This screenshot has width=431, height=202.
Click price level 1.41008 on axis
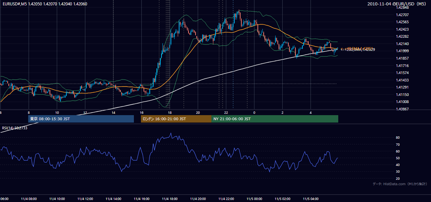coord(402,102)
